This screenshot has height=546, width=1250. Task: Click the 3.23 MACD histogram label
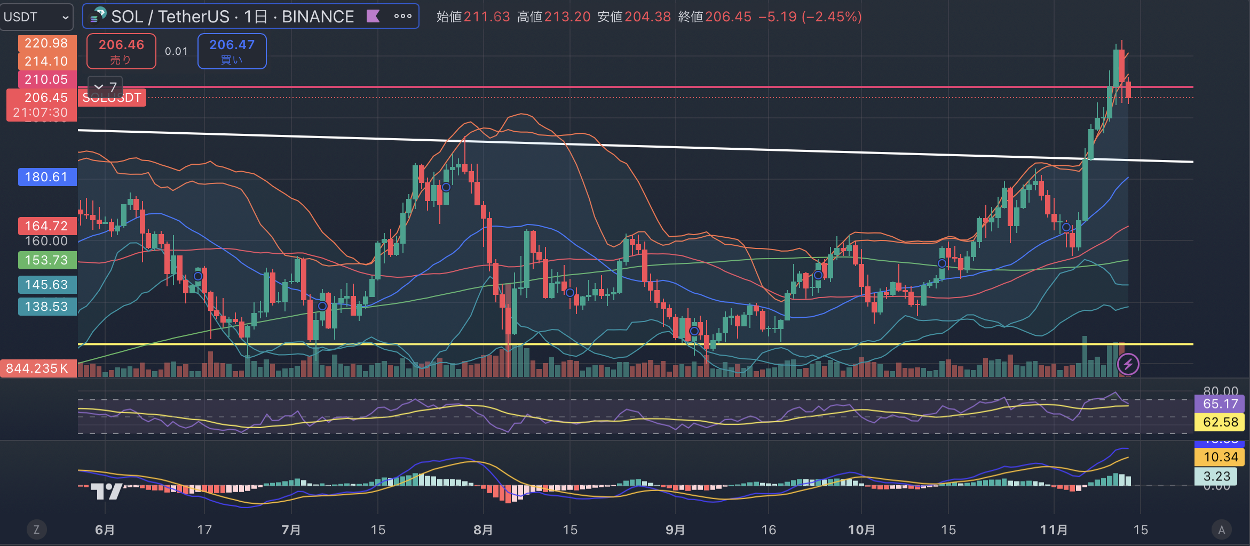[1216, 476]
